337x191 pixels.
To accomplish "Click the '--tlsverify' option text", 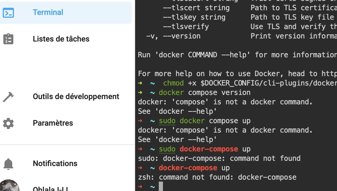I will 186,27.
